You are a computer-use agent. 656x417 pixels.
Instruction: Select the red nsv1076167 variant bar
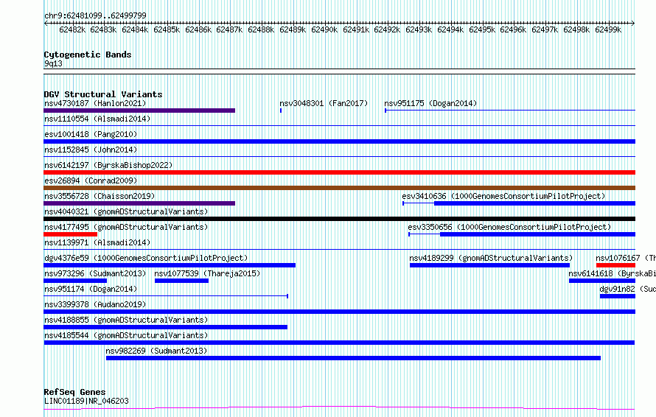pyautogui.click(x=616, y=265)
